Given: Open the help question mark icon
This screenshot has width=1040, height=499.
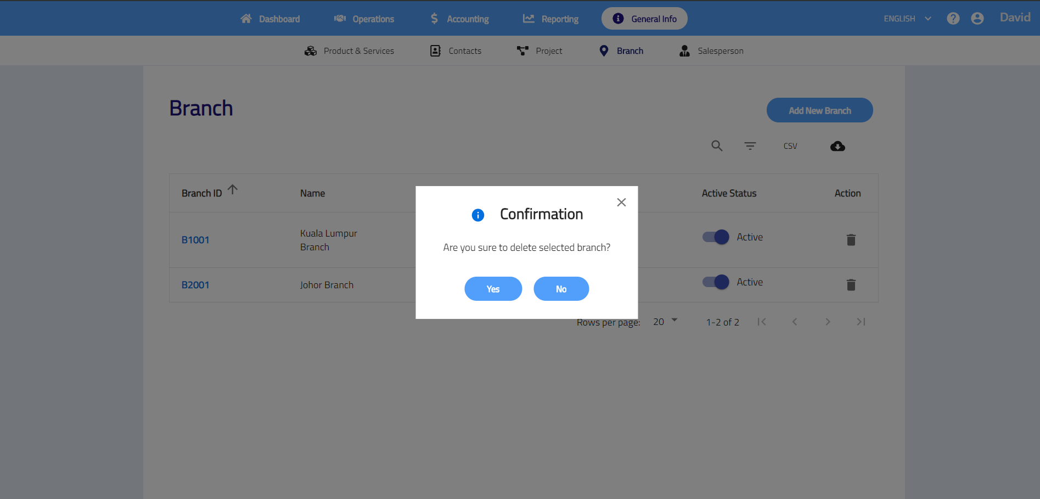Looking at the screenshot, I should (x=953, y=19).
